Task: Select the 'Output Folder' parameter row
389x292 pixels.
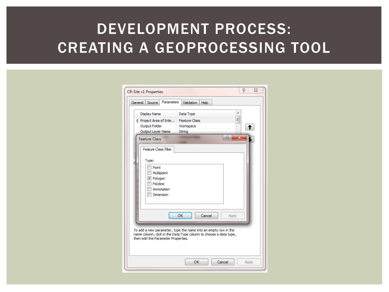Action: [185, 126]
